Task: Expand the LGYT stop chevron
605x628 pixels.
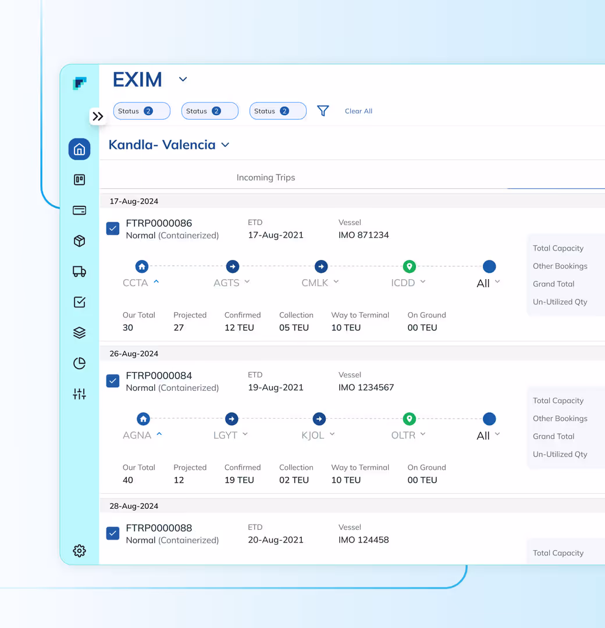Action: pyautogui.click(x=245, y=434)
